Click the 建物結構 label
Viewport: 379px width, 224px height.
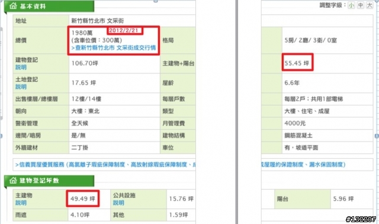click(x=174, y=136)
